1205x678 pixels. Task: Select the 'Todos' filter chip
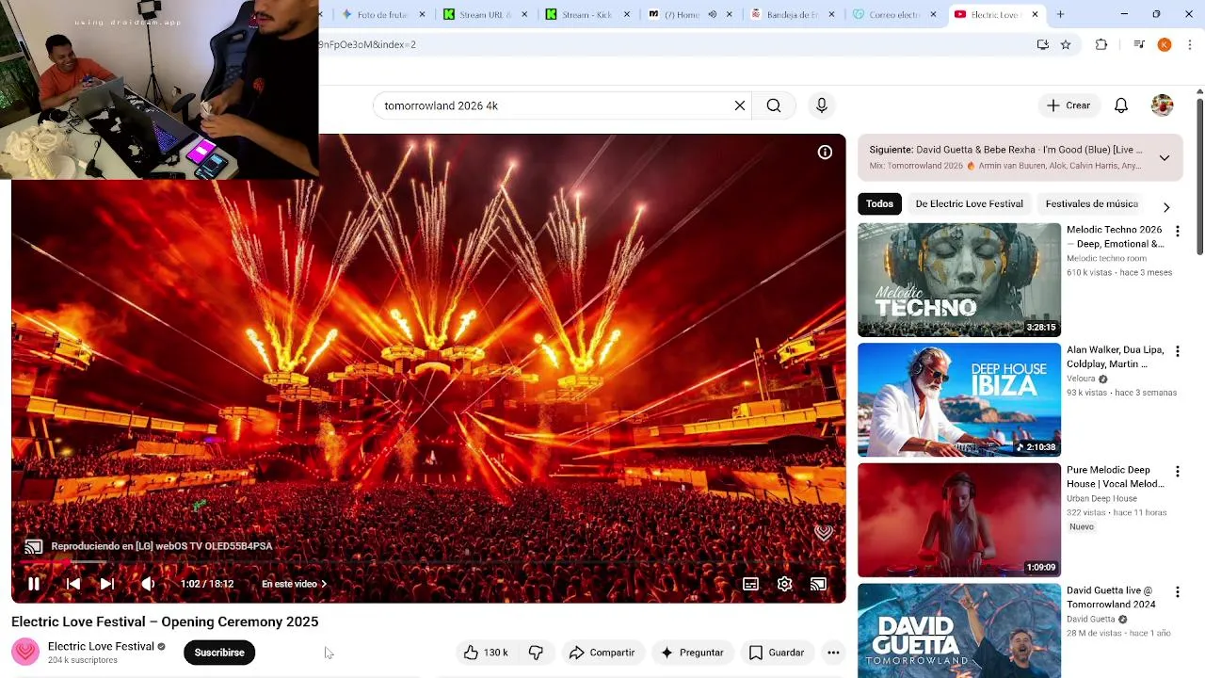click(x=879, y=203)
